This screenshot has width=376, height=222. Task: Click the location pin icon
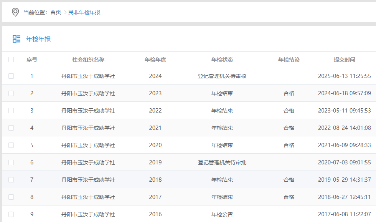[x=15, y=12]
